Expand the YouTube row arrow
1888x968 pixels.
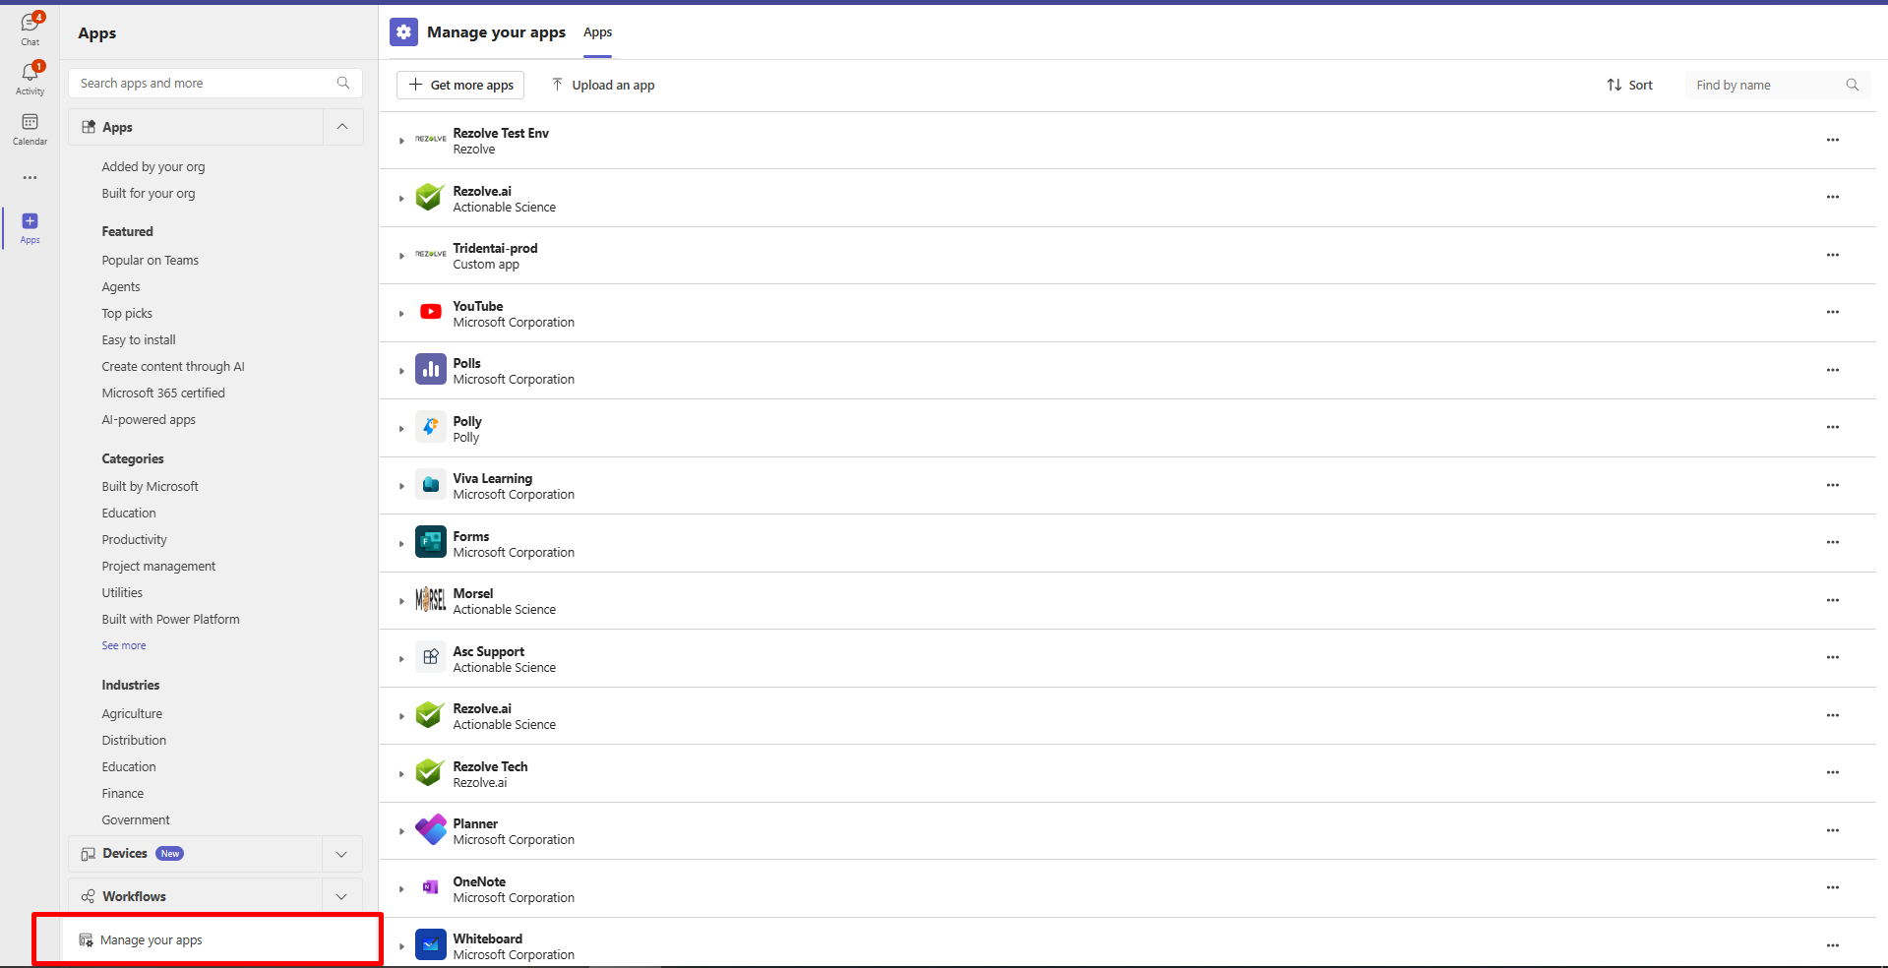[x=401, y=314]
